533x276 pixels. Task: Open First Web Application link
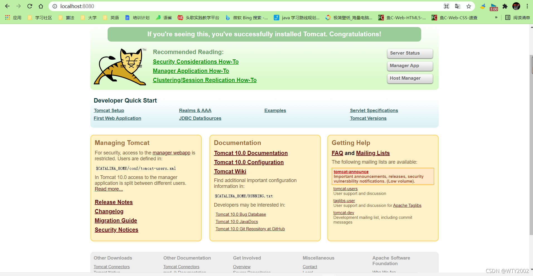click(x=117, y=118)
